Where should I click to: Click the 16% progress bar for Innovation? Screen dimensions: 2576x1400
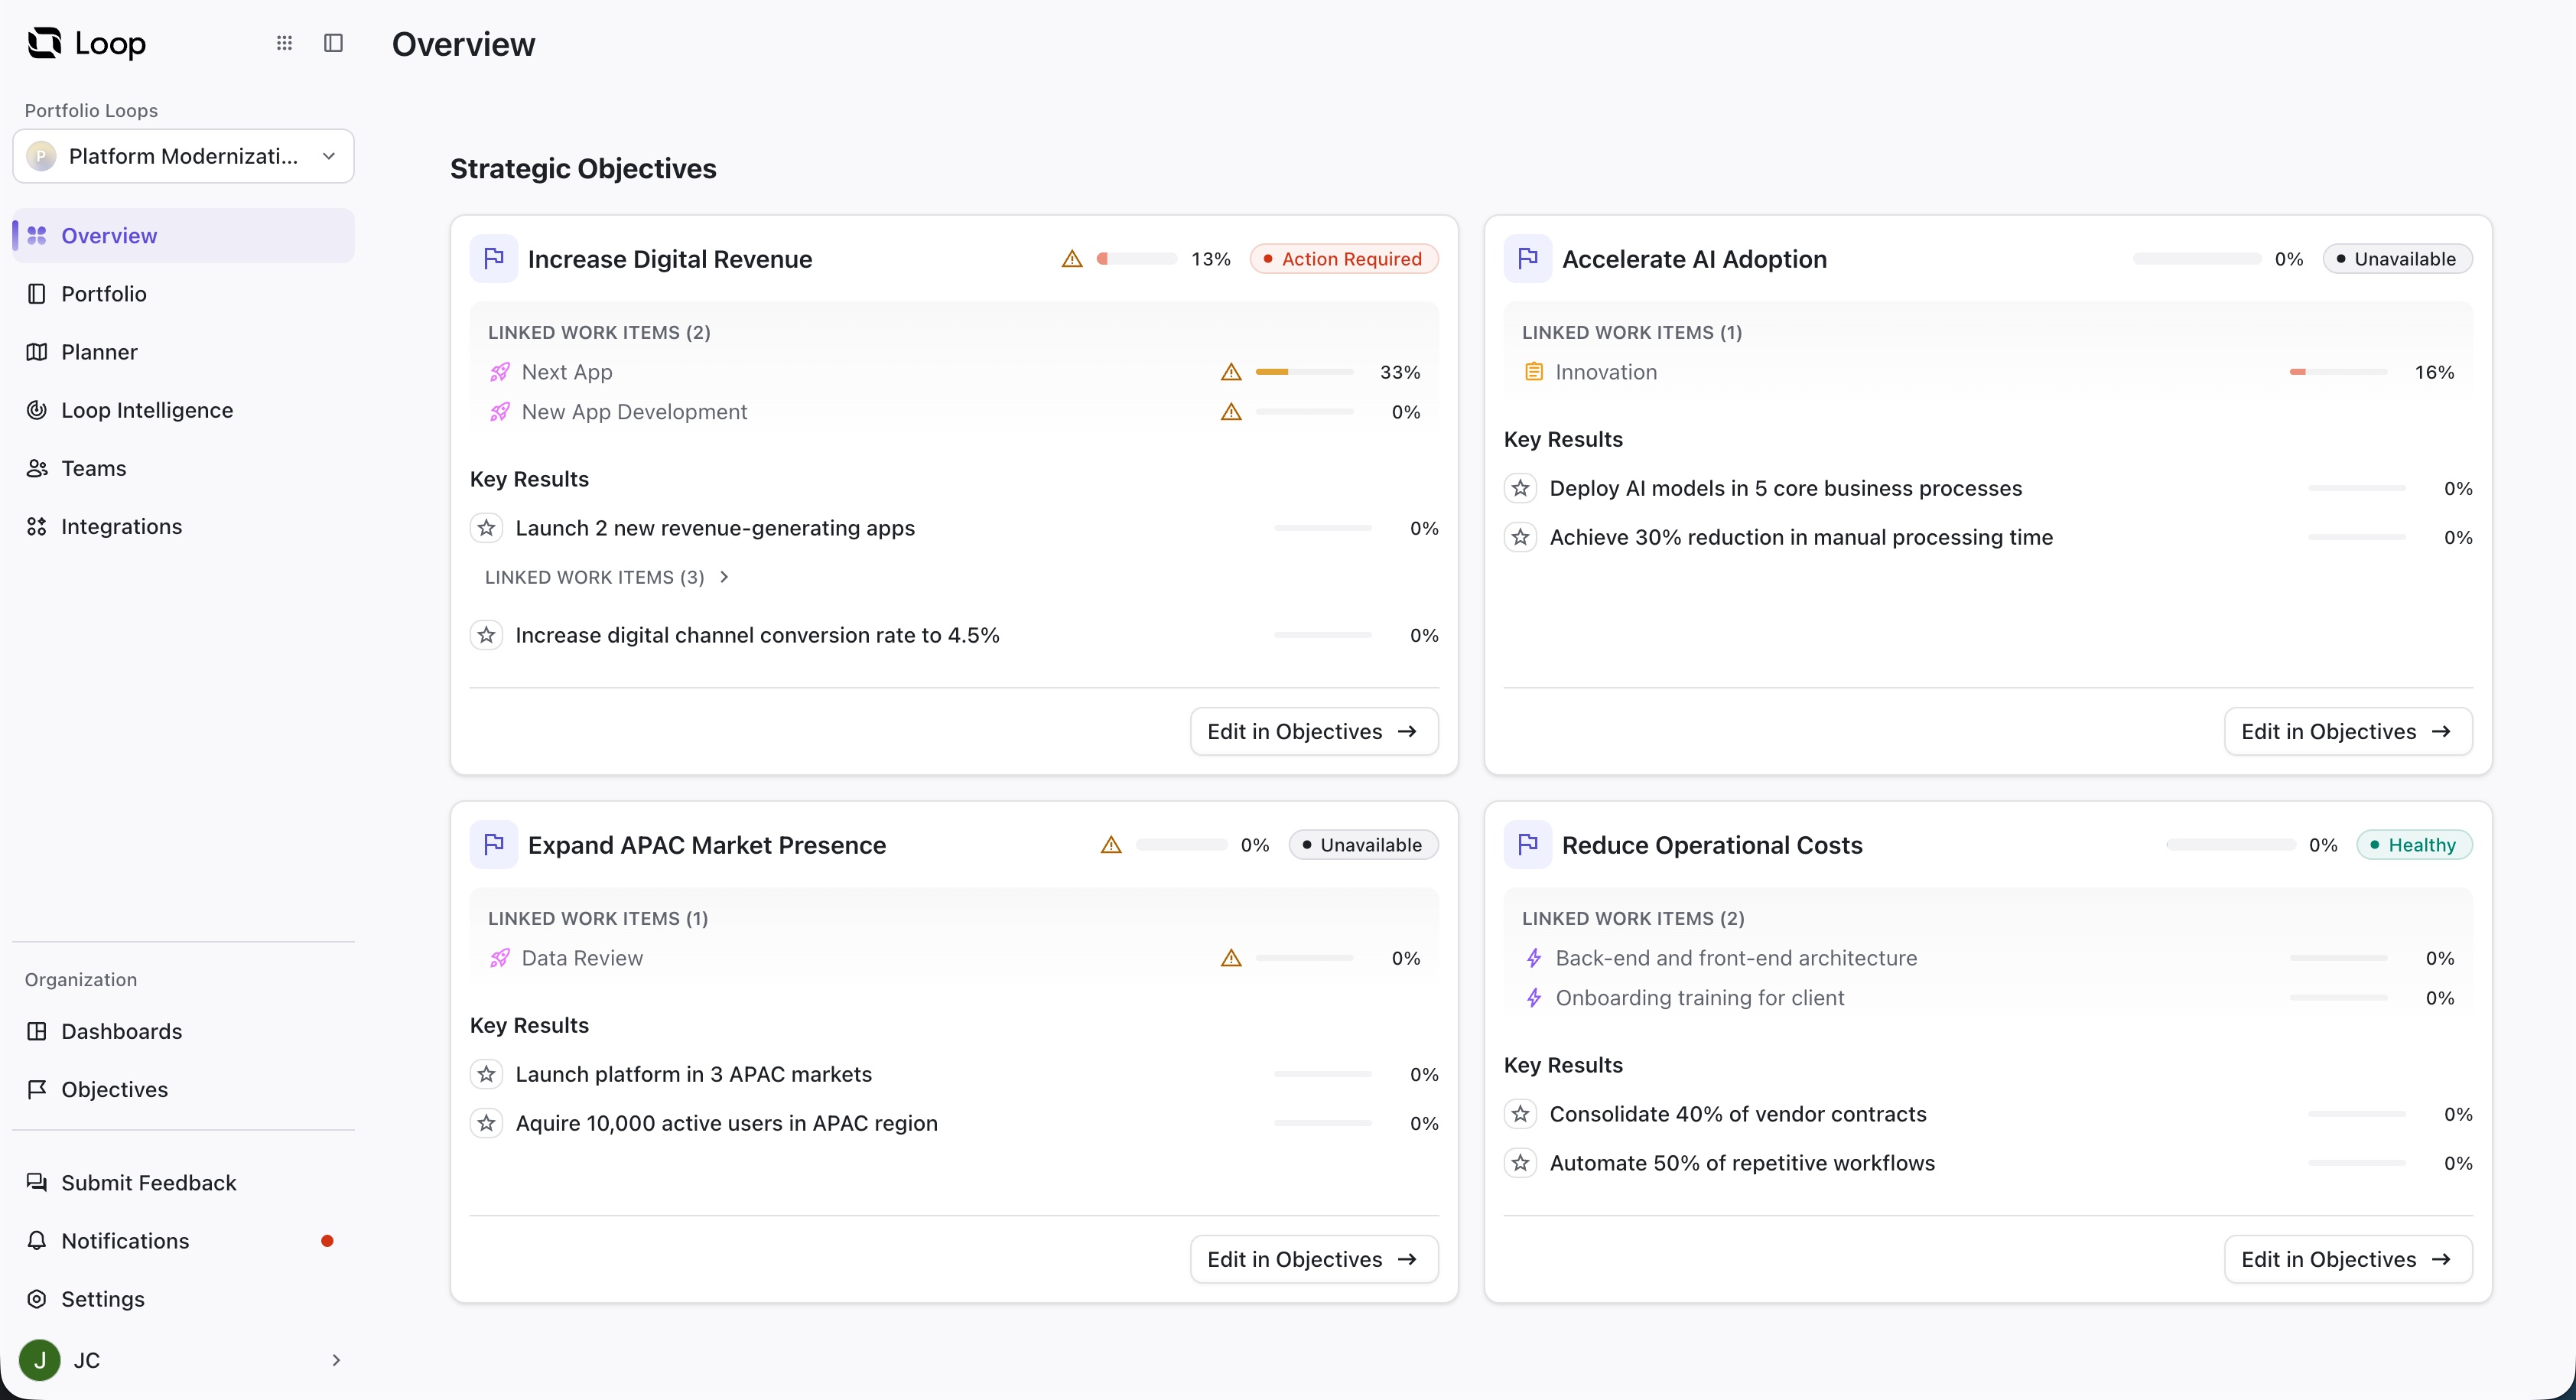point(2338,372)
